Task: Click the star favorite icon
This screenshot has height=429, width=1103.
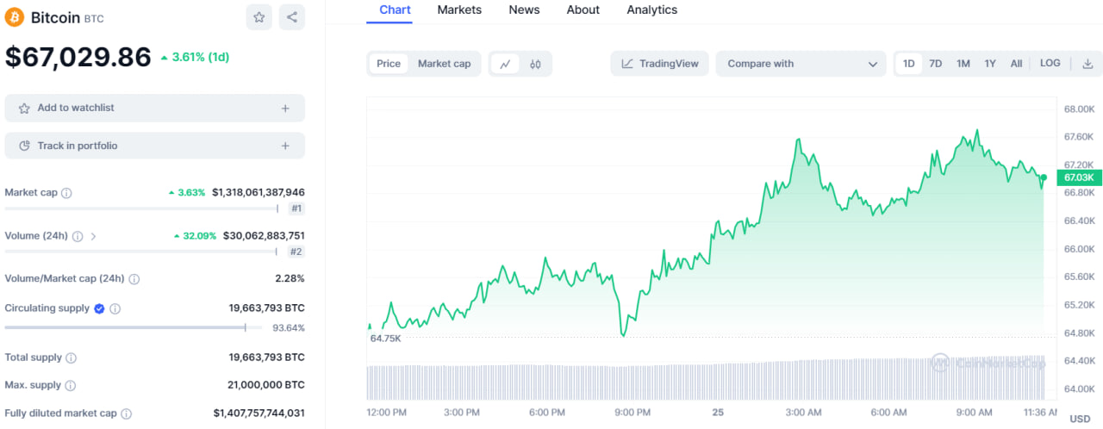Action: coord(259,17)
